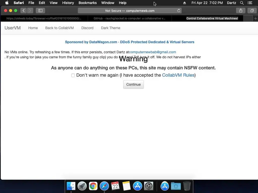Image resolution: width=258 pixels, height=193 pixels.
Task: Click the UserVM brand link
Action: (13, 28)
